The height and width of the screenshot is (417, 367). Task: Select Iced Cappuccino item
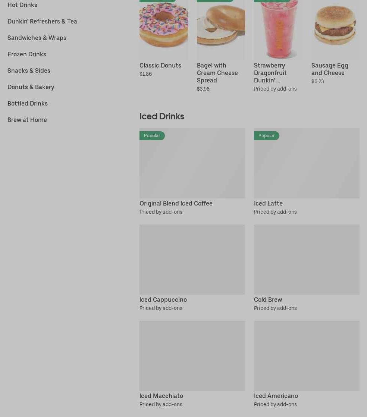click(192, 268)
